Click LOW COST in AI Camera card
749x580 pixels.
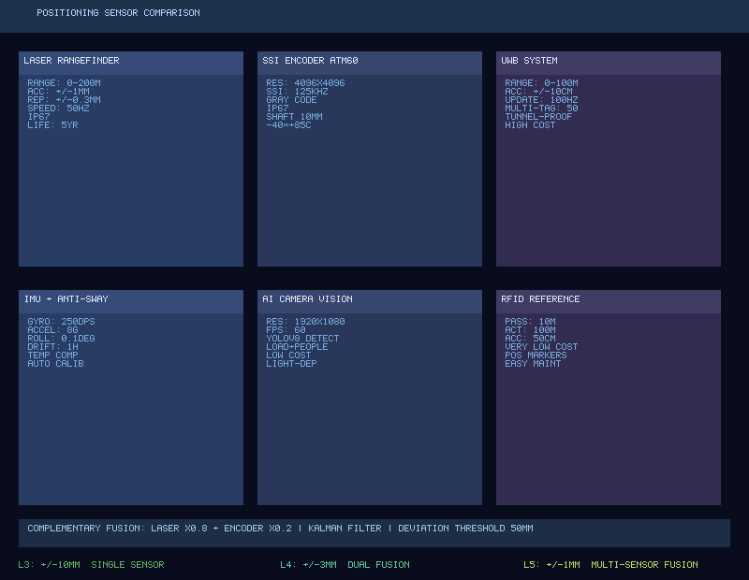(x=288, y=355)
